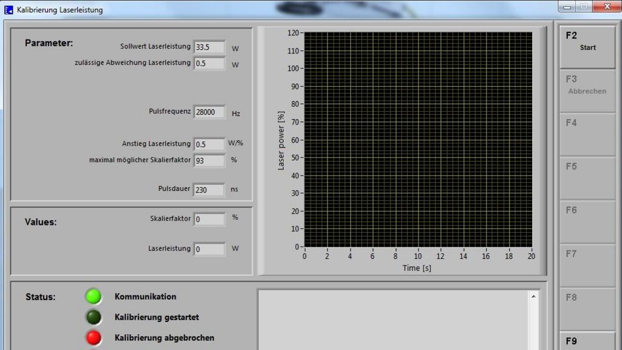
Task: Toggle the red Kalibrierung abgebrochen indicator
Action: click(93, 337)
